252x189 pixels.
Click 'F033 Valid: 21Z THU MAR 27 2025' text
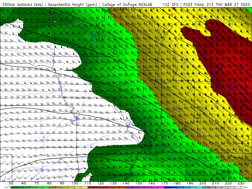[216, 4]
